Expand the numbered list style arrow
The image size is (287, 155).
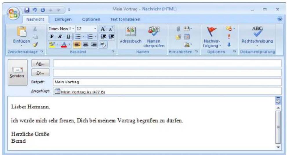tap(96, 37)
